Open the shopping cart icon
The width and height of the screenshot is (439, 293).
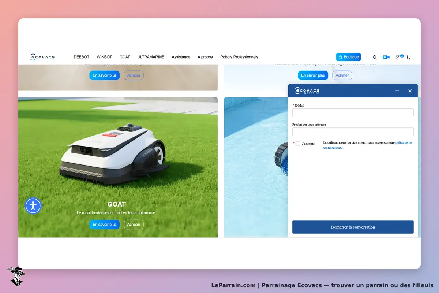pyautogui.click(x=408, y=57)
